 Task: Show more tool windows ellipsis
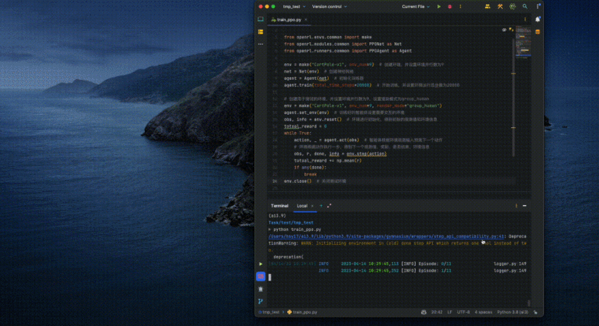[261, 44]
